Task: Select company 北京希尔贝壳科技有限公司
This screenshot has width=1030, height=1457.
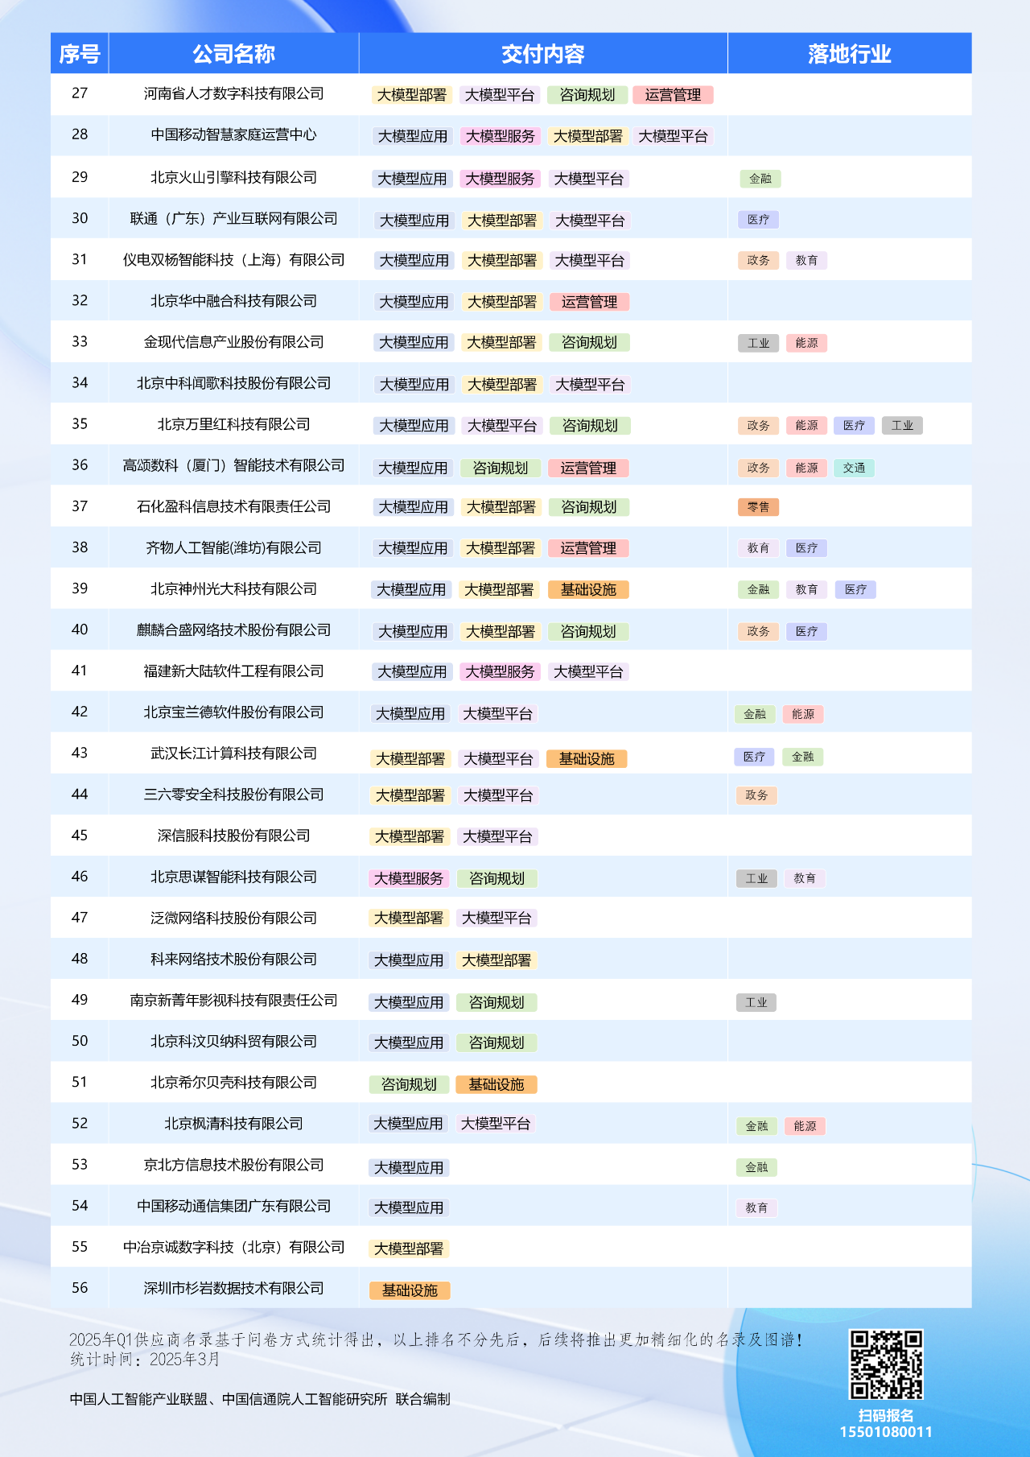Action: [233, 1082]
